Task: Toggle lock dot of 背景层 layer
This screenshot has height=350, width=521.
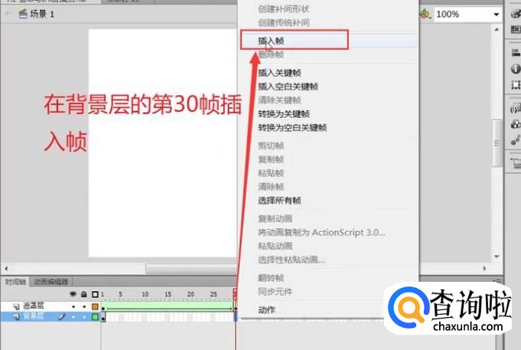Action: (84, 316)
